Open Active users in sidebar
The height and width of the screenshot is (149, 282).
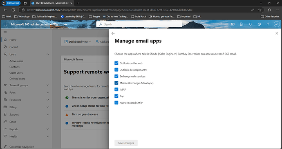(16, 61)
